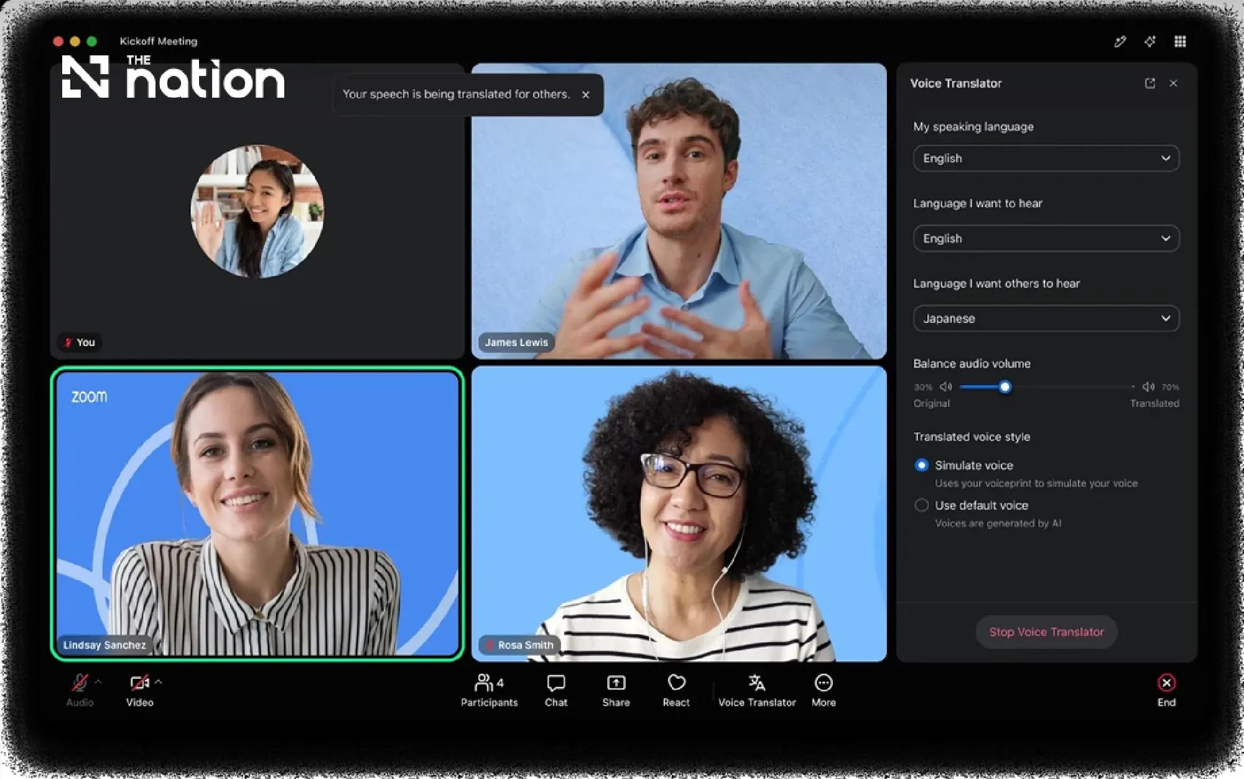
Task: Click the 'Uses your voiceprint' description text
Action: pyautogui.click(x=1036, y=483)
